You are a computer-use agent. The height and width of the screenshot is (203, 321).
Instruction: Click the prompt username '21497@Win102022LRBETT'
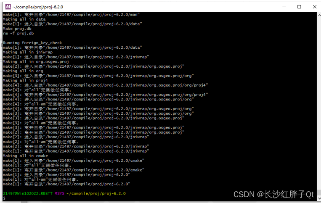click(x=28, y=193)
